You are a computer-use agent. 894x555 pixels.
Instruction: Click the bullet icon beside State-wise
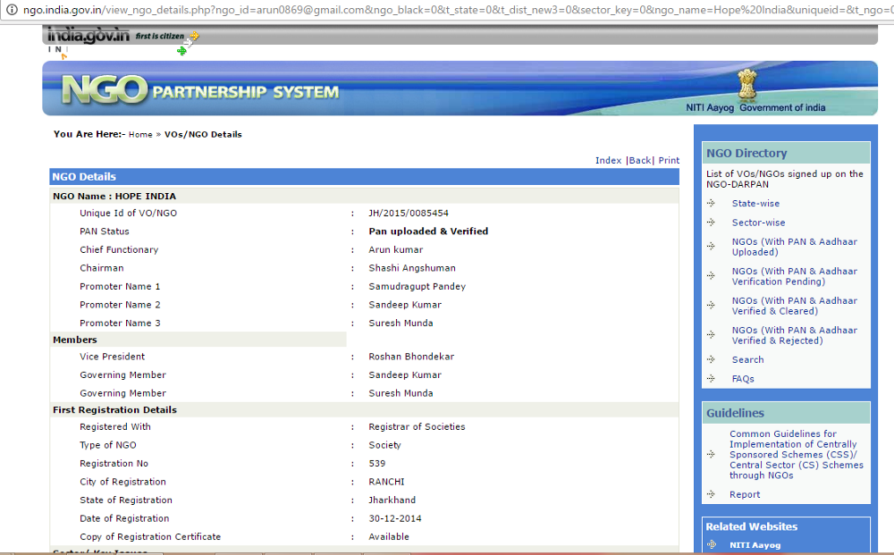(711, 204)
